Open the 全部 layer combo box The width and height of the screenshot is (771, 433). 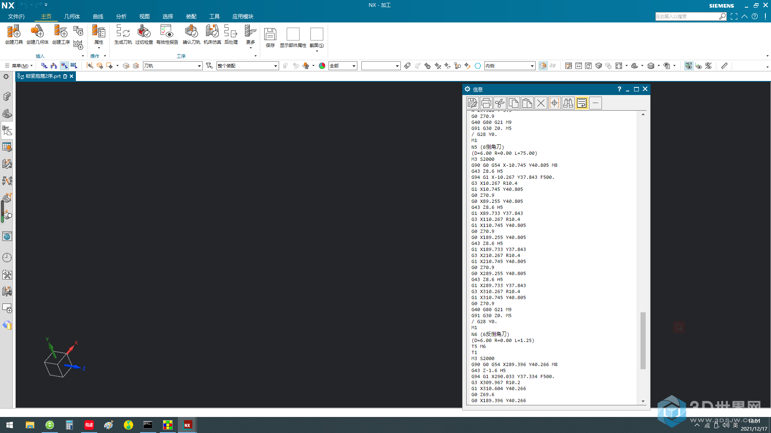[343, 66]
